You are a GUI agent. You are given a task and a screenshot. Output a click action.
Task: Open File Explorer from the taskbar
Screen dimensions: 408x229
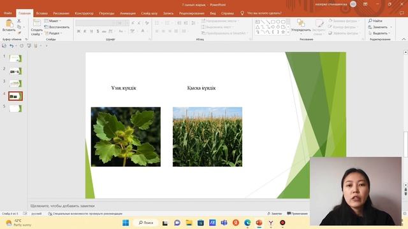[x=189, y=223]
